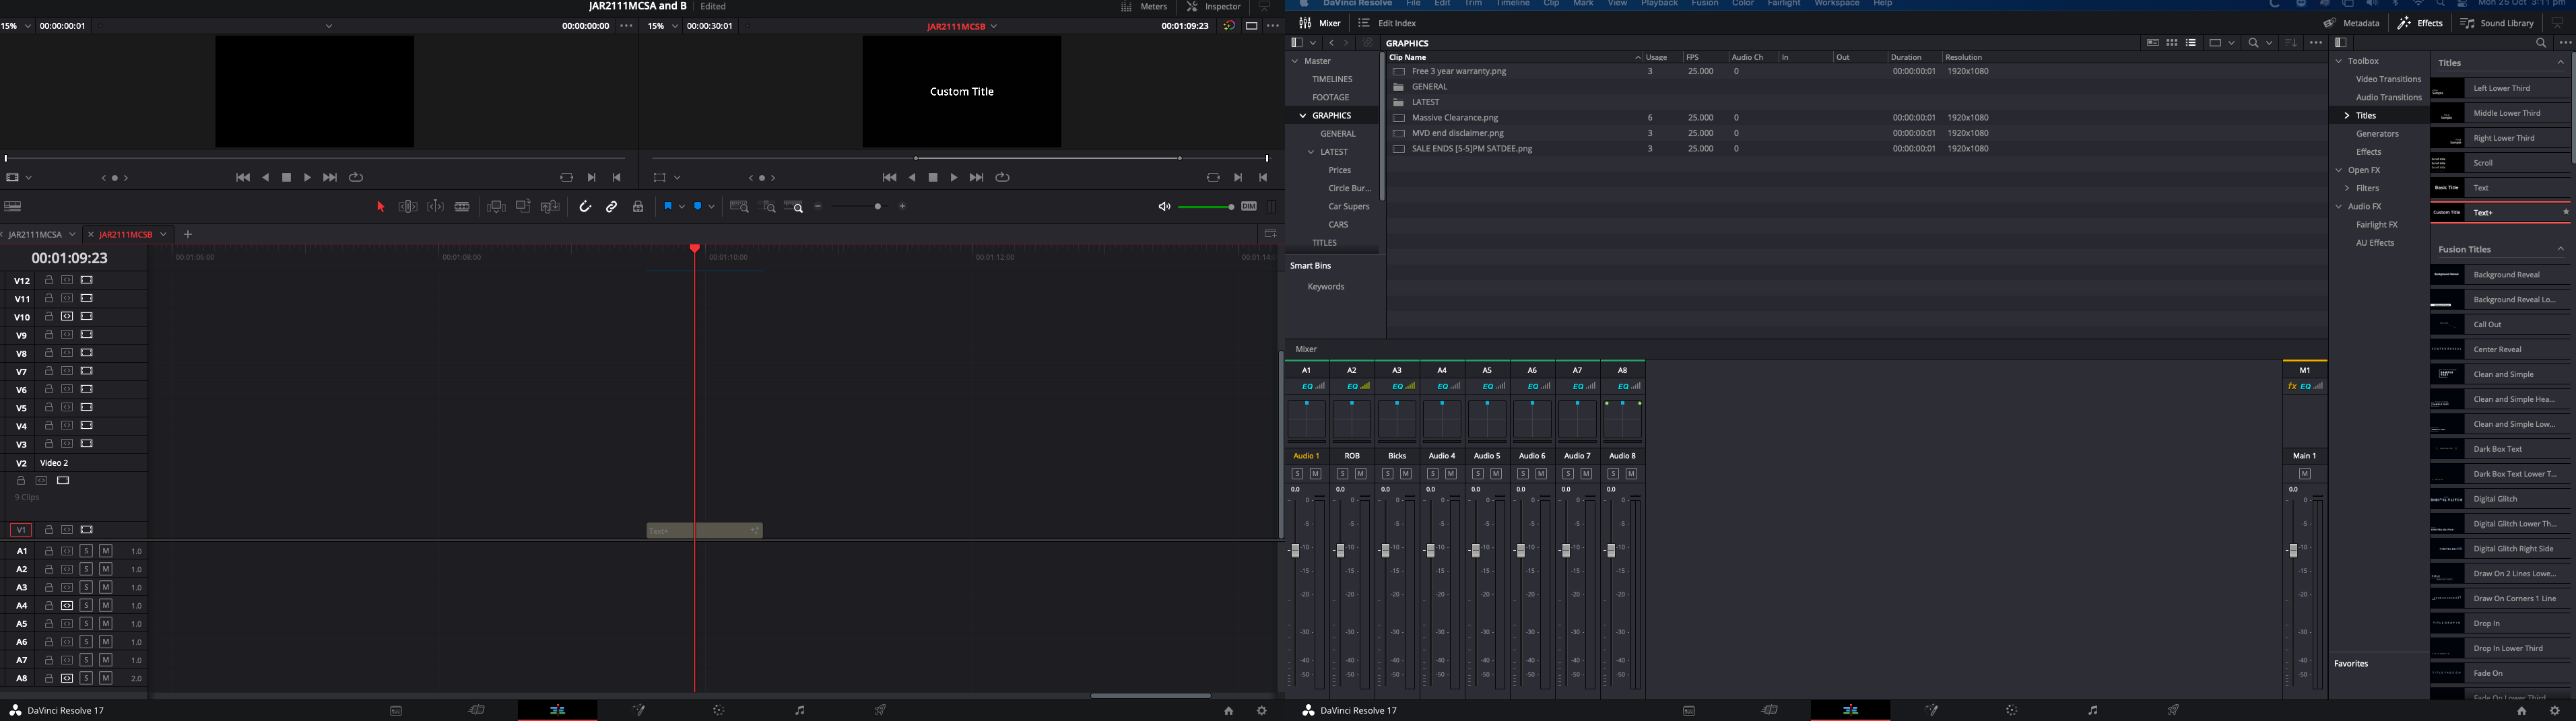Select the Blade Edit Mode tool
This screenshot has width=2576, height=721.
pyautogui.click(x=462, y=207)
